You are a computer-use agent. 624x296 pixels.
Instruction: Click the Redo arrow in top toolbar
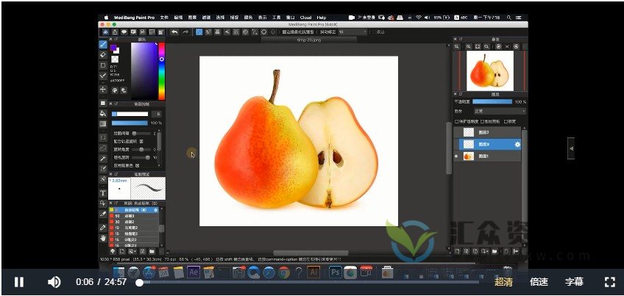[185, 32]
